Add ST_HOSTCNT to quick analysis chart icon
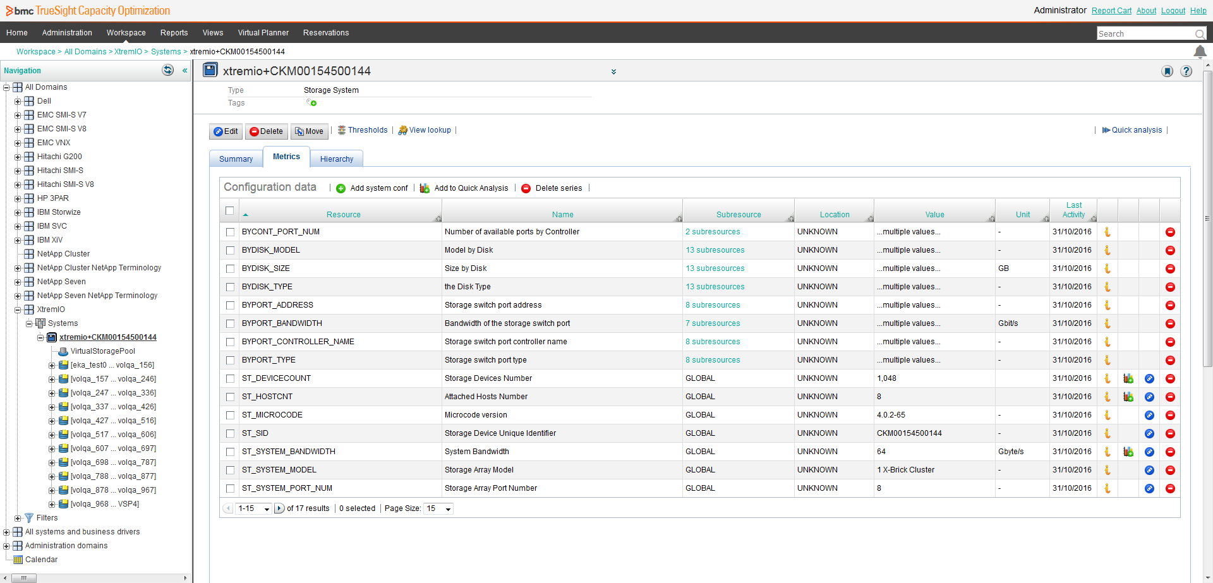The image size is (1213, 583). 1128,397
